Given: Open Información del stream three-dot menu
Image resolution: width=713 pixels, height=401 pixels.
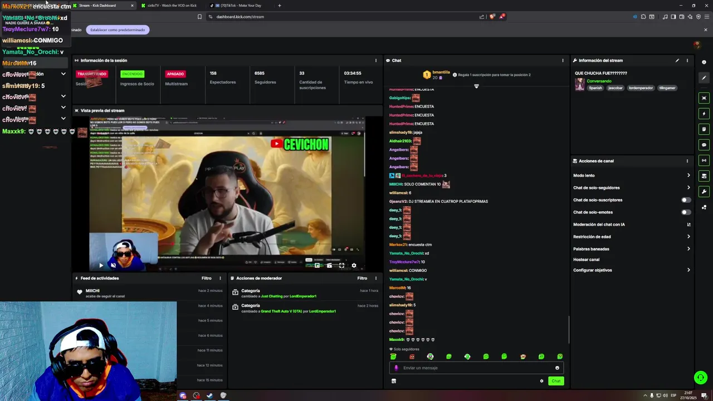Looking at the screenshot, I should coord(687,60).
